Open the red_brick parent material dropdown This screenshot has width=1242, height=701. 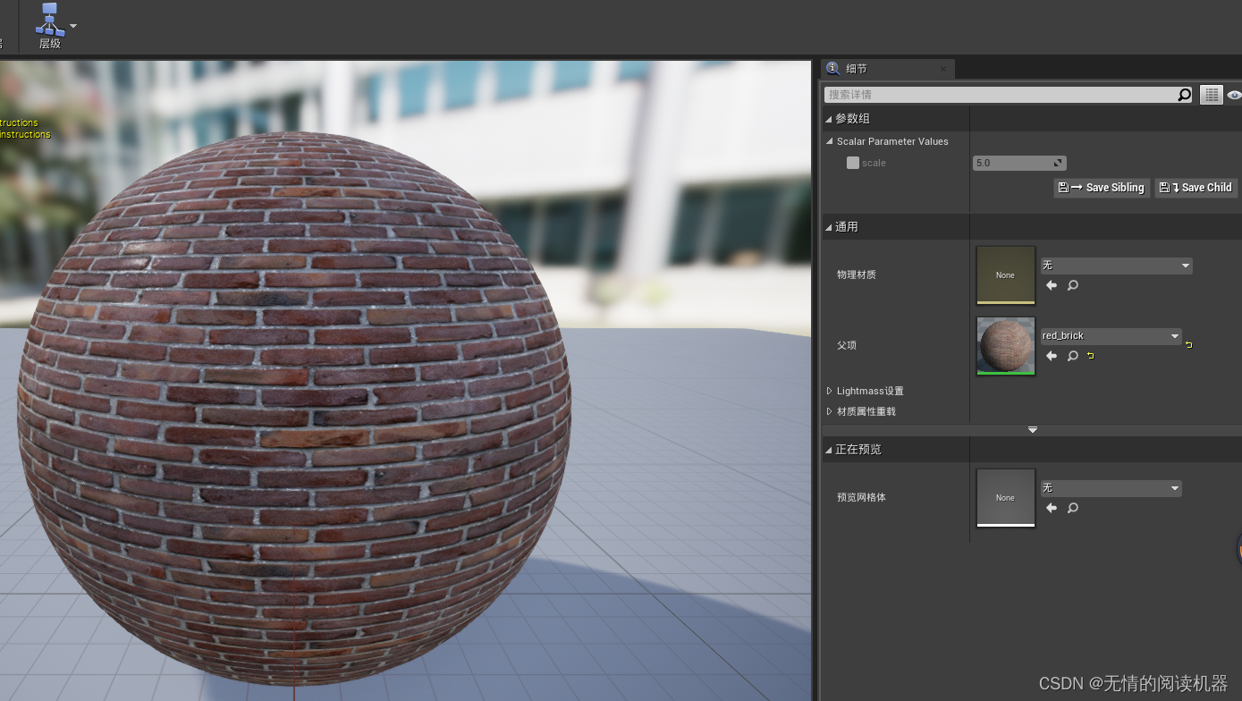1111,335
